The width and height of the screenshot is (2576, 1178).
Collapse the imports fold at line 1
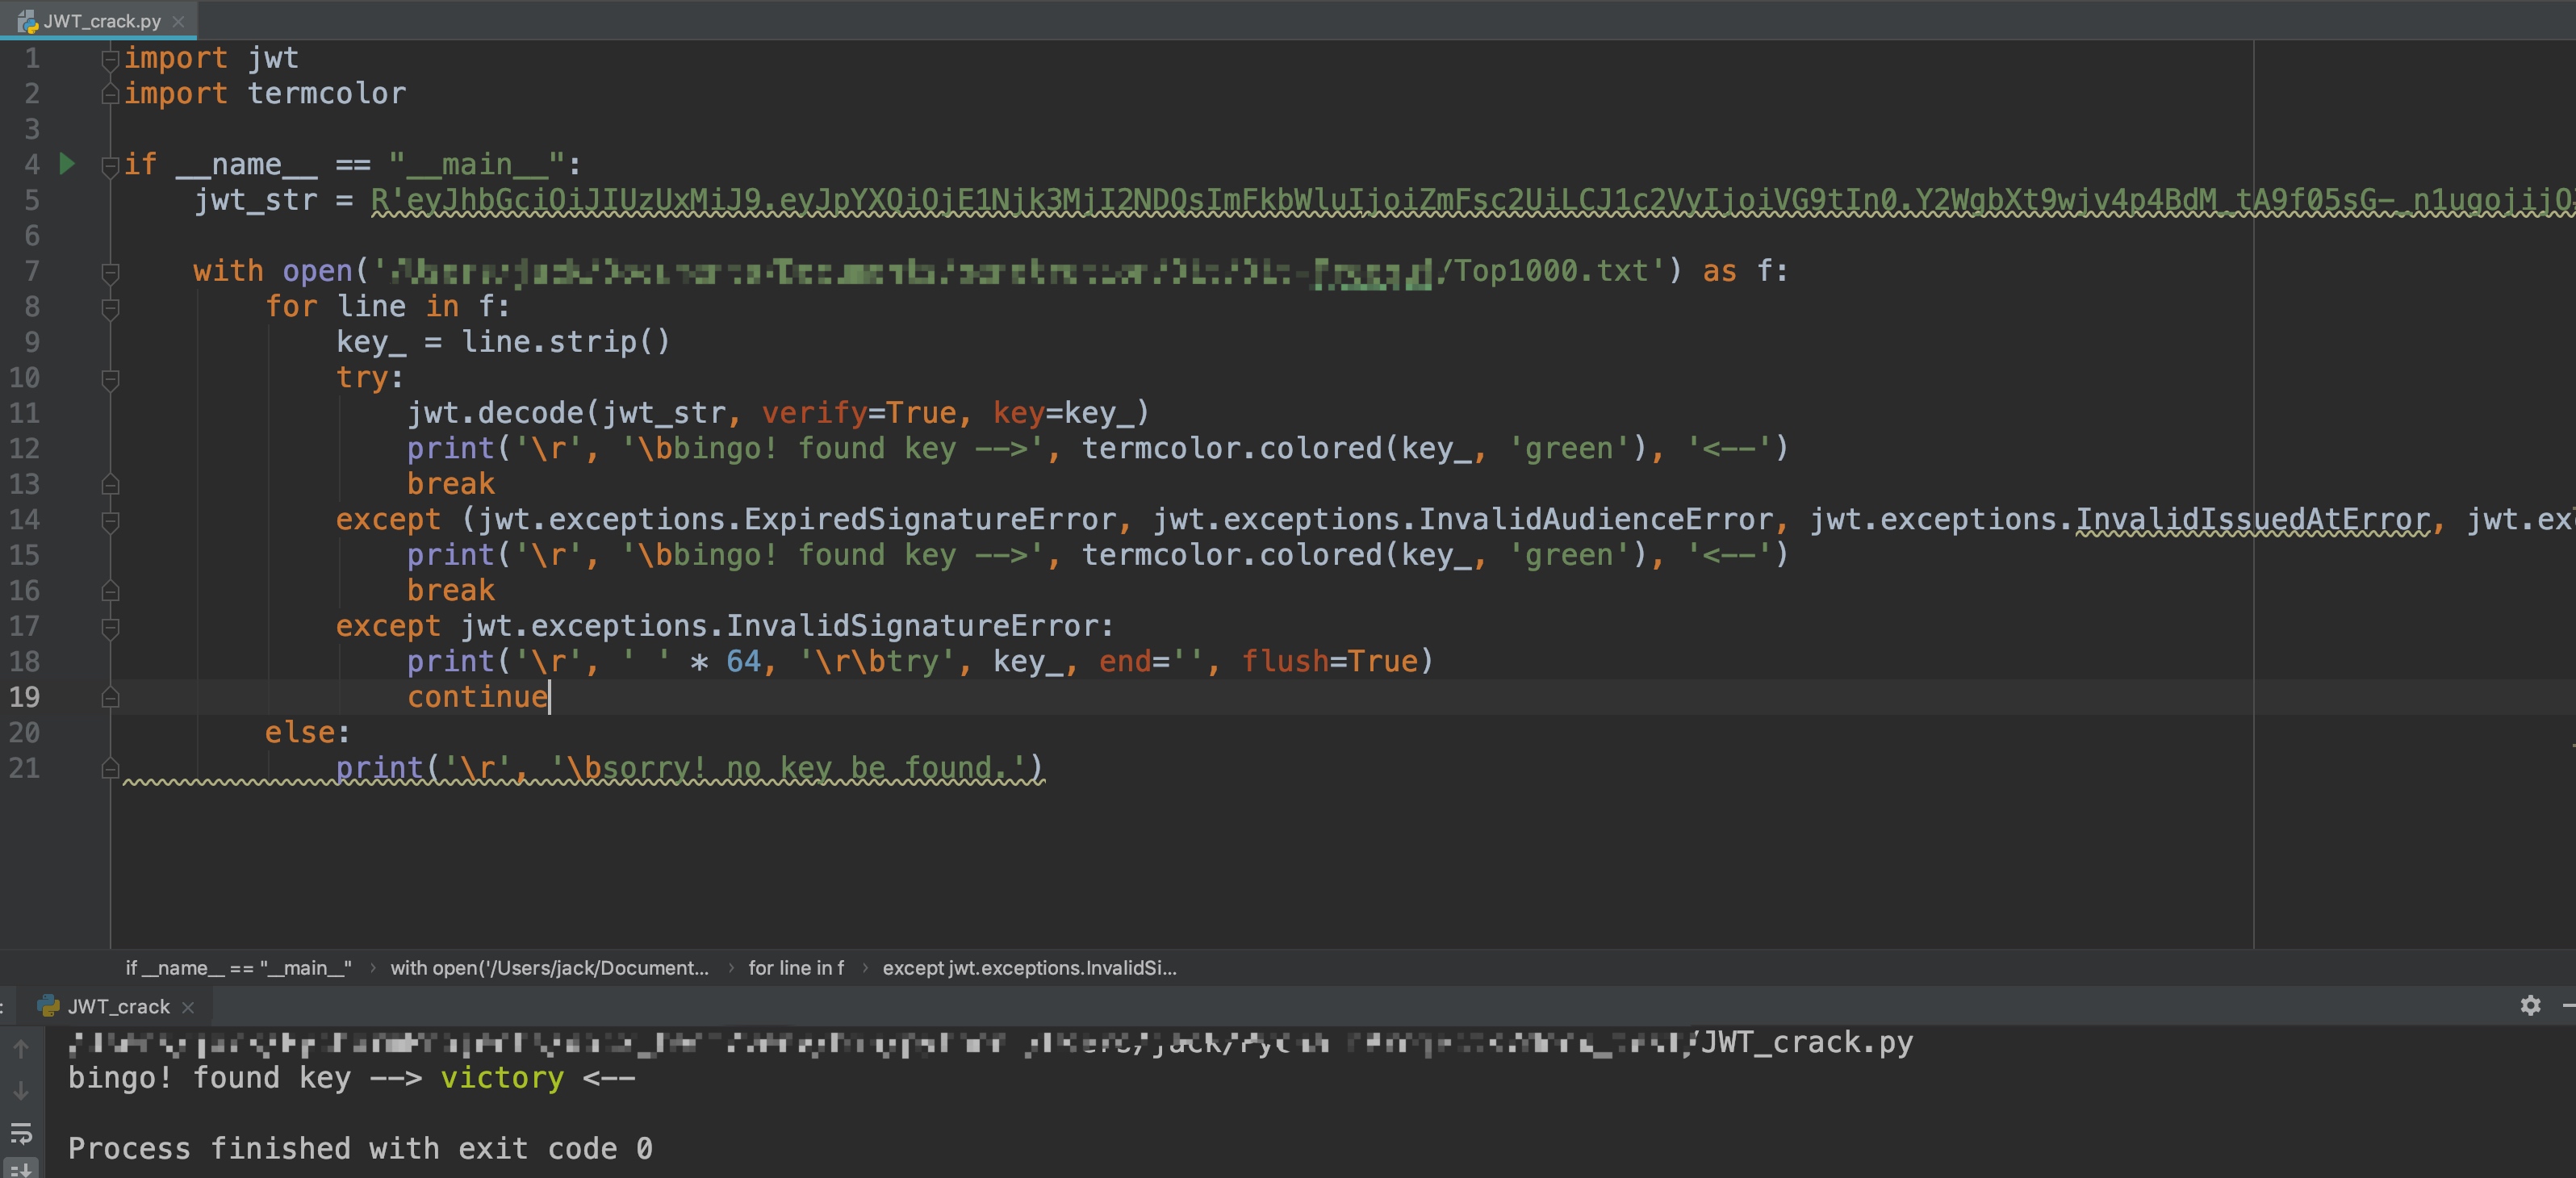click(110, 60)
